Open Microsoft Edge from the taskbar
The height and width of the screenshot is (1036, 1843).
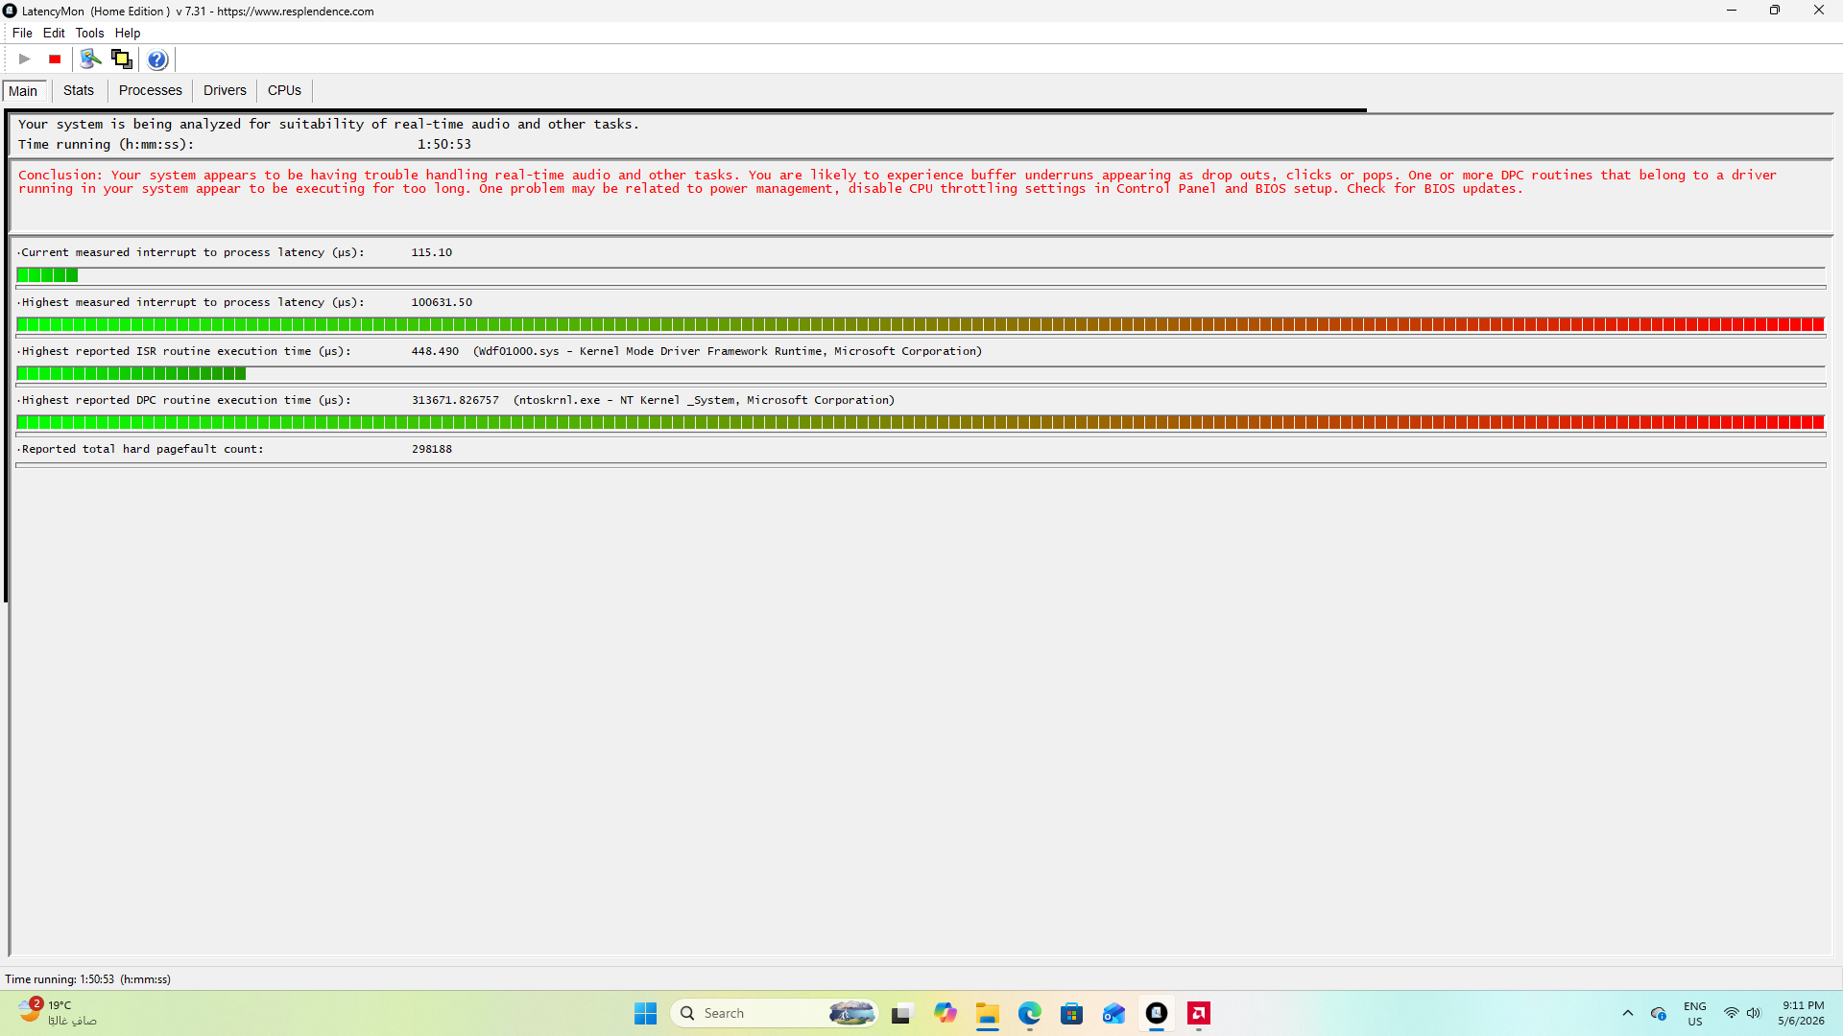pos(1030,1013)
